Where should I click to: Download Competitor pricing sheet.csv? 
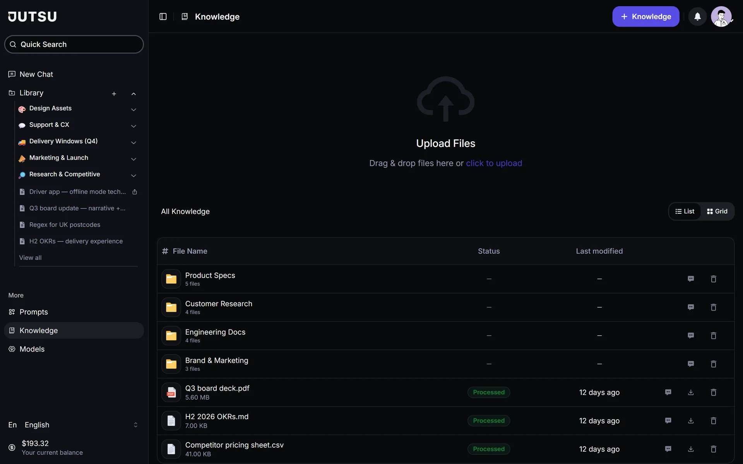point(691,449)
